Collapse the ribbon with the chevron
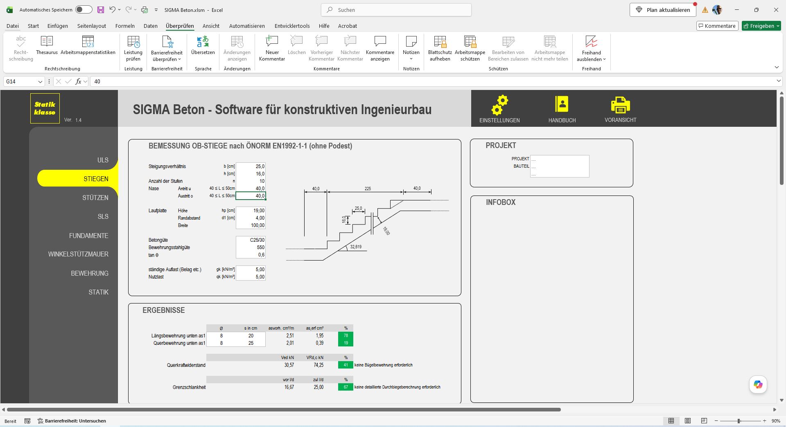The width and height of the screenshot is (786, 427). pos(777,67)
